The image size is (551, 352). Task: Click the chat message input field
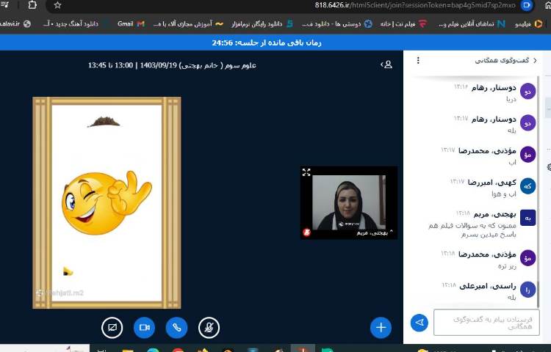486,323
